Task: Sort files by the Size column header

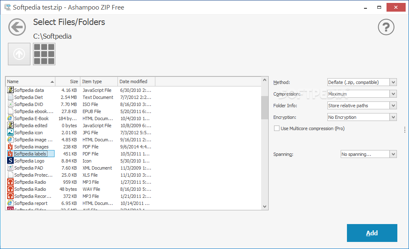Action: pyautogui.click(x=67, y=81)
